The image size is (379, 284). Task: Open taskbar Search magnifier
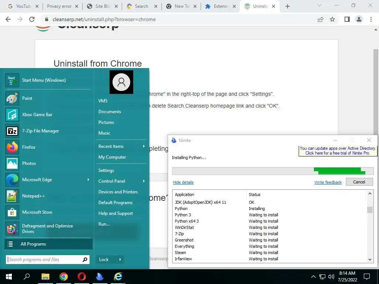(x=27, y=277)
